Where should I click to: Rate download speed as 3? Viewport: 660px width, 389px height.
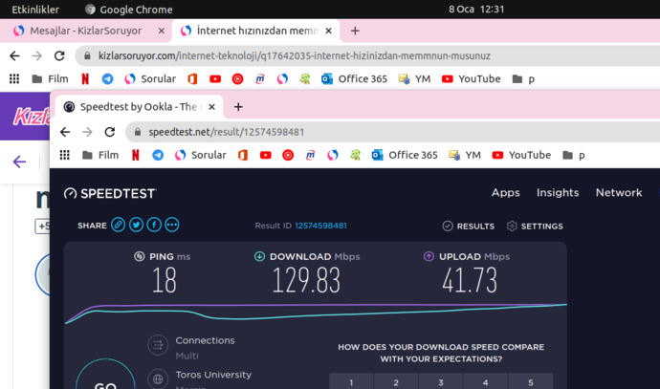tap(441, 382)
